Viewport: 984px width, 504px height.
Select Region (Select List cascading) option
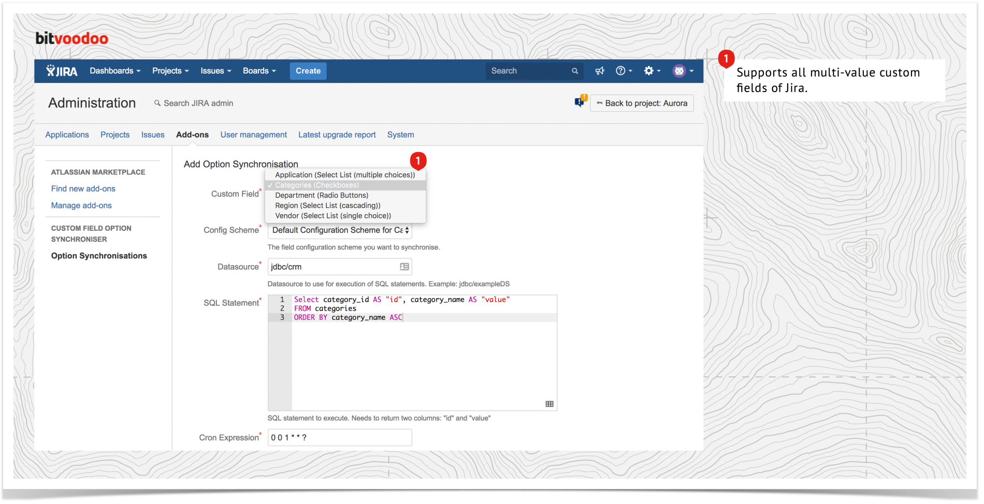point(345,205)
